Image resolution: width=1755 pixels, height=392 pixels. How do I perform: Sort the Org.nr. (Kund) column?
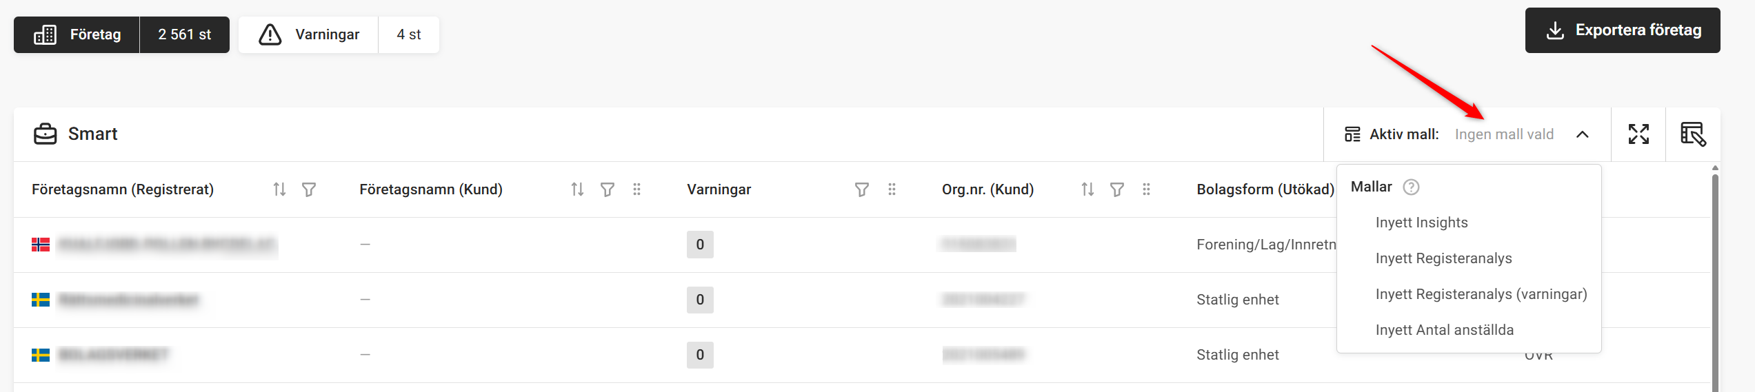pyautogui.click(x=1087, y=189)
